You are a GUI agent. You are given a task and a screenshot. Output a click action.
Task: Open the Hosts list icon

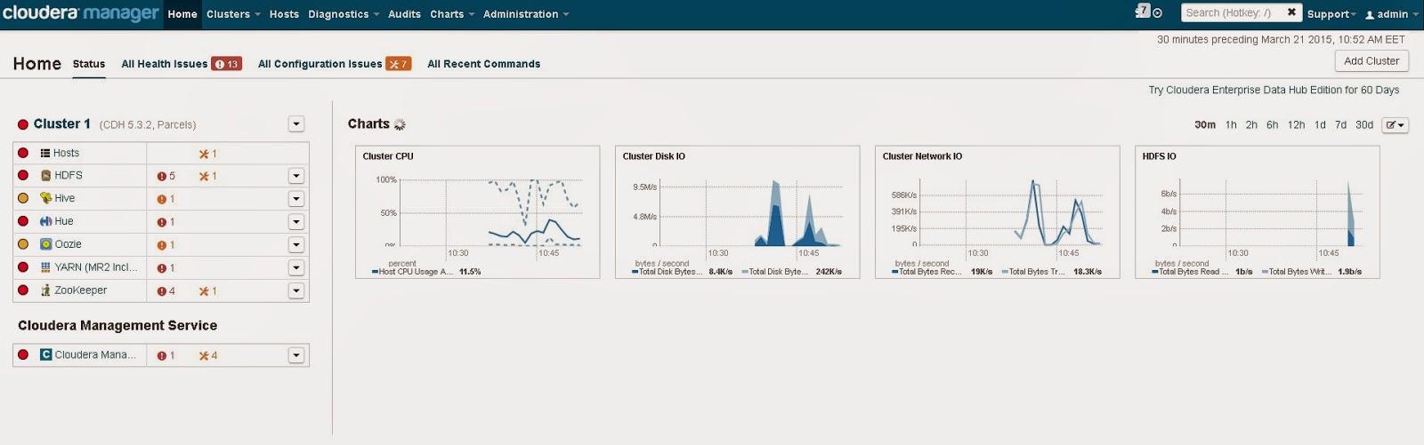click(x=45, y=154)
